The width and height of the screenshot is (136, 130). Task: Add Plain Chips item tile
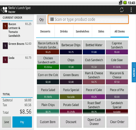[48, 107]
